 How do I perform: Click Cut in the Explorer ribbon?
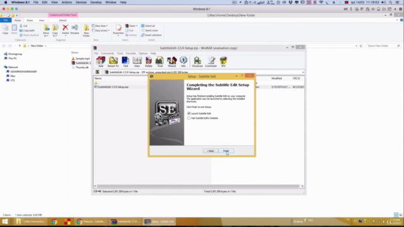click(23, 26)
